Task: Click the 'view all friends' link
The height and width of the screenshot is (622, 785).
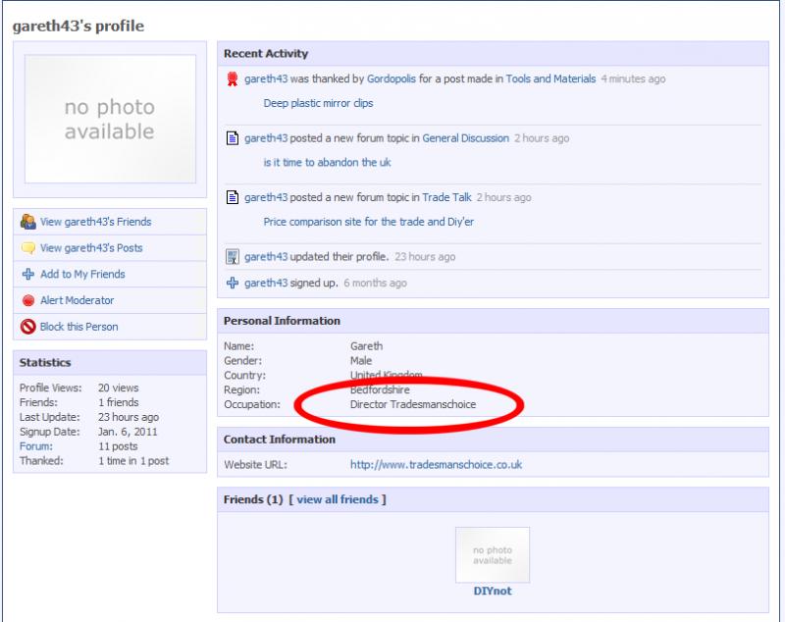Action: (x=338, y=499)
